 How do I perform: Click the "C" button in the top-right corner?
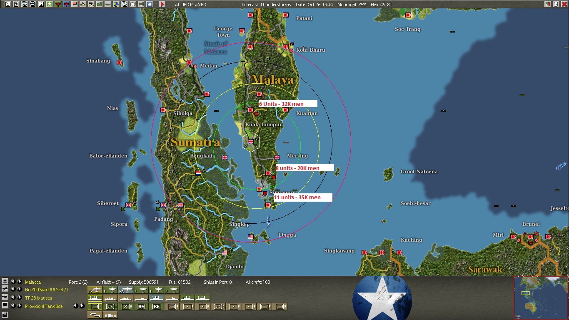556,4
